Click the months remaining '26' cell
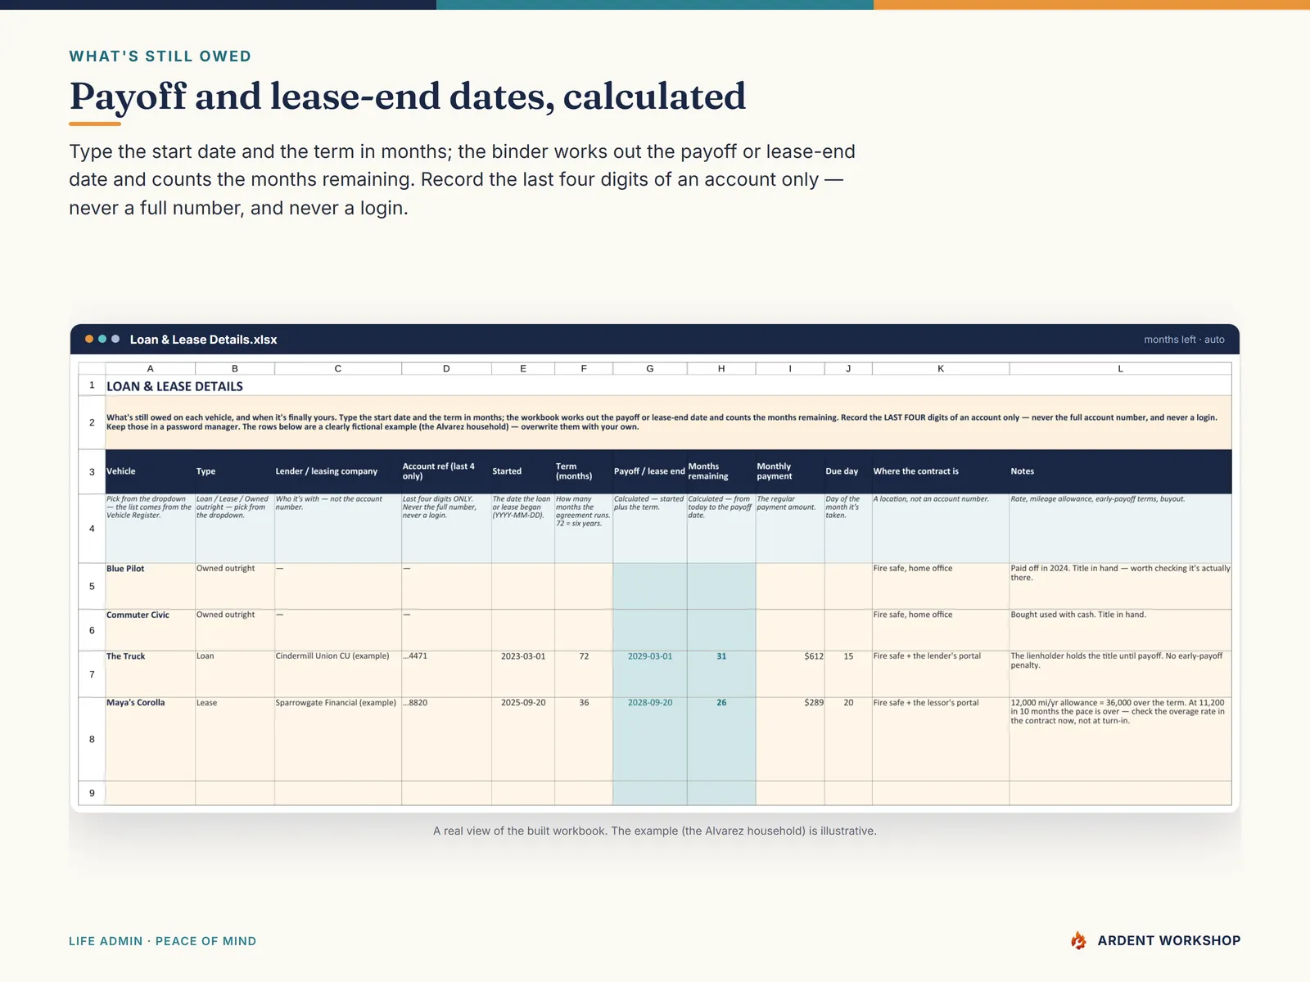The image size is (1310, 982). [x=721, y=739]
